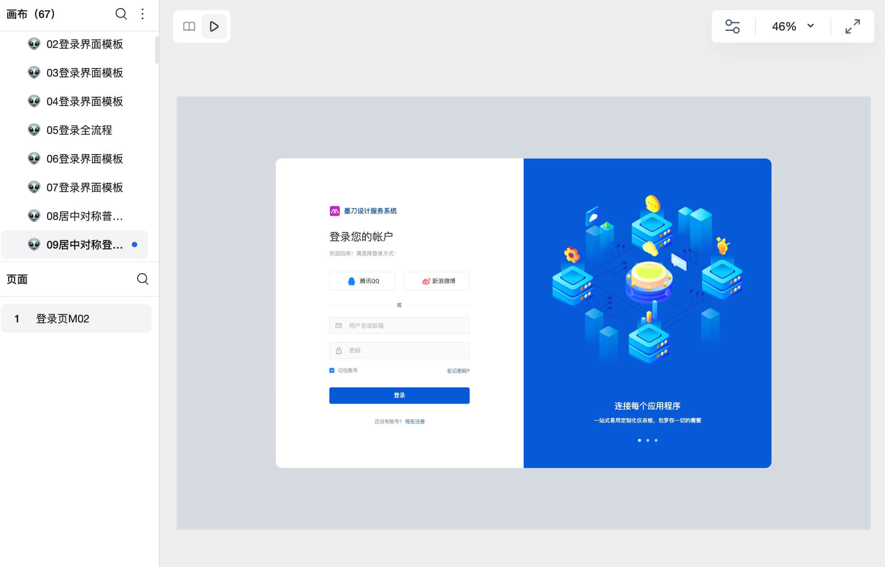Image resolution: width=885 pixels, height=567 pixels.
Task: Click the 墨刀设计服务系统 logo icon
Action: click(x=334, y=210)
